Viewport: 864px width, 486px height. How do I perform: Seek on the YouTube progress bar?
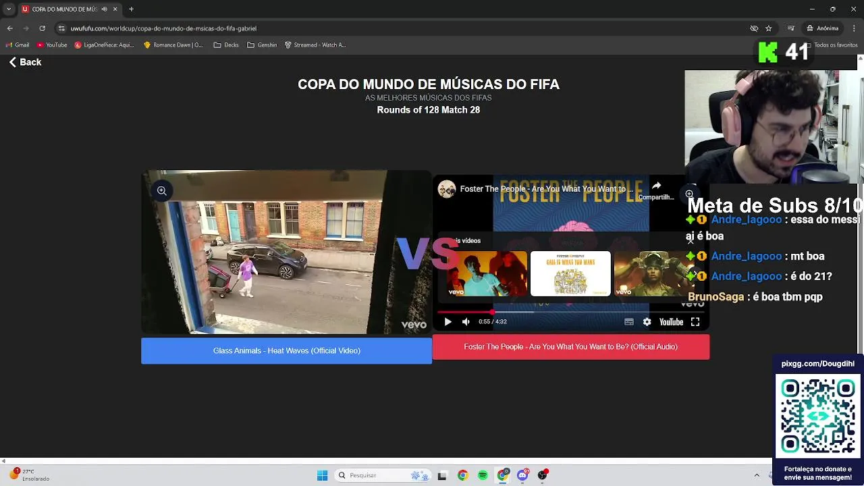(570, 312)
